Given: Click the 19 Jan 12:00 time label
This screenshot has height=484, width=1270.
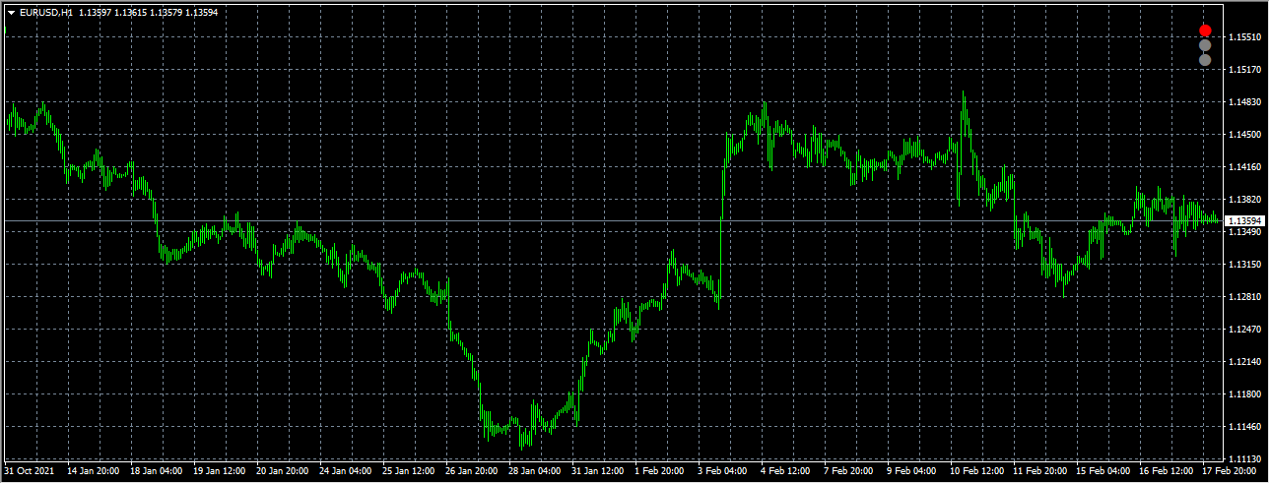Looking at the screenshot, I should (x=220, y=471).
